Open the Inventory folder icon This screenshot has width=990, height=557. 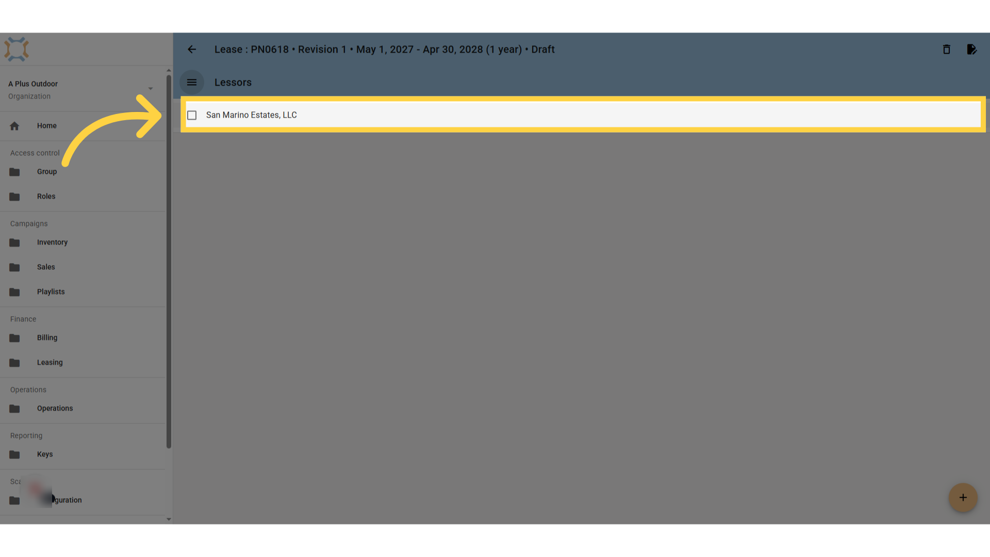(14, 242)
